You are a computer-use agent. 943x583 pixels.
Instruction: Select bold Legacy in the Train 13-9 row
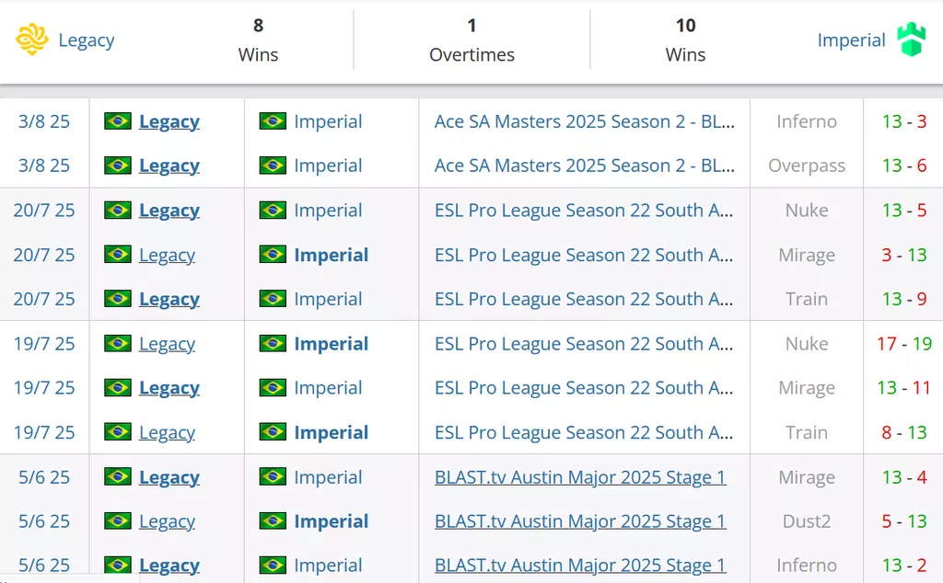[169, 299]
